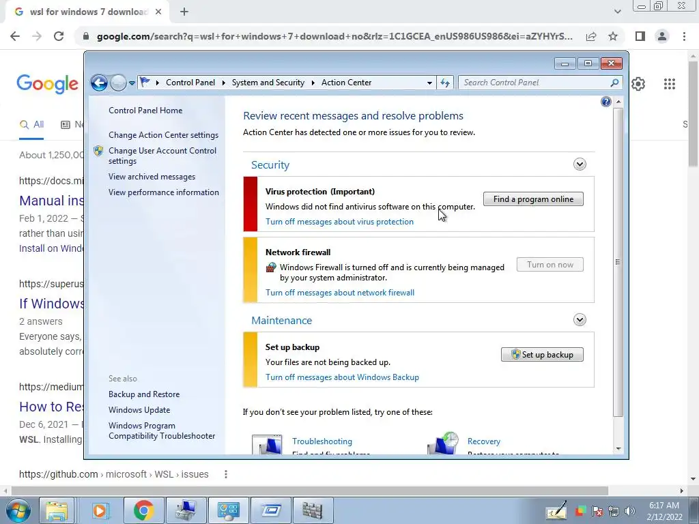Open Windows Program Compatibility Troubleshooter
This screenshot has width=699, height=524.
(x=162, y=431)
